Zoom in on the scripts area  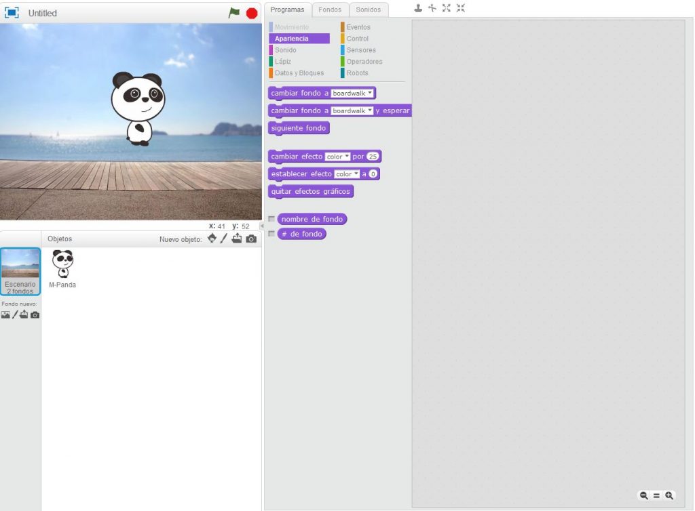point(669,495)
